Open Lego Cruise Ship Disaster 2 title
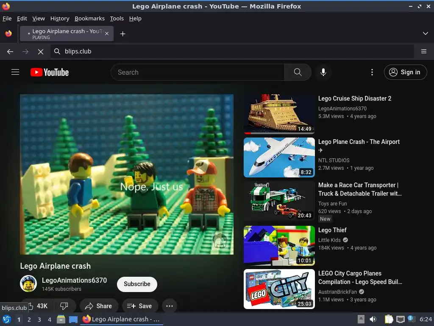 (x=355, y=98)
